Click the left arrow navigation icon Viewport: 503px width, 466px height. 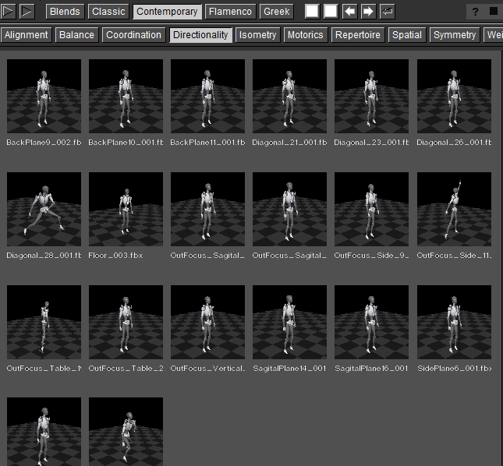pyautogui.click(x=350, y=12)
